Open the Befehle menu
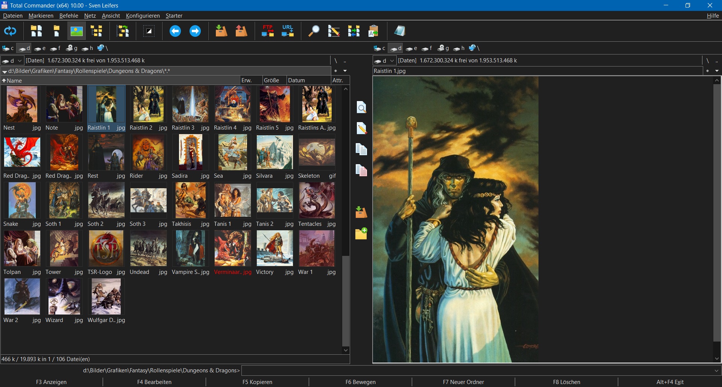 (69, 16)
